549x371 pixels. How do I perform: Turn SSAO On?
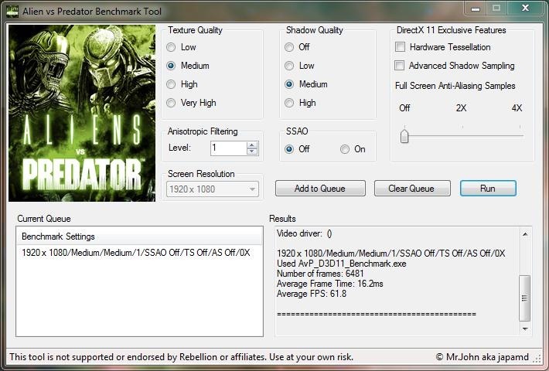tap(346, 149)
